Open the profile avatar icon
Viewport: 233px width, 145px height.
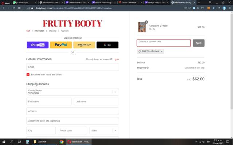coord(224,8)
